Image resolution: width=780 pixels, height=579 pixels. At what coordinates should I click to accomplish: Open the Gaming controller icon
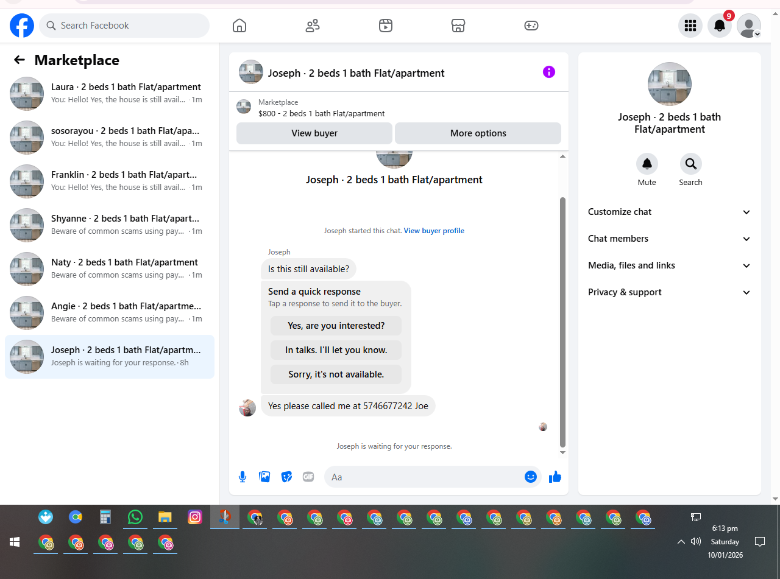tap(531, 26)
